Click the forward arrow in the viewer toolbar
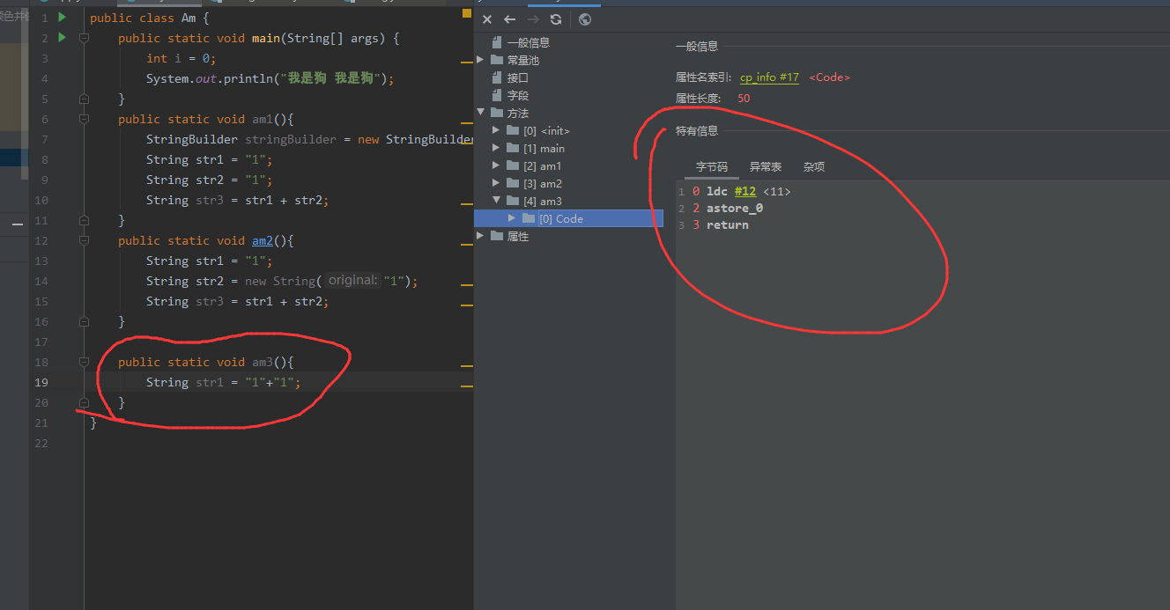Image resolution: width=1170 pixels, height=610 pixels. pos(532,19)
